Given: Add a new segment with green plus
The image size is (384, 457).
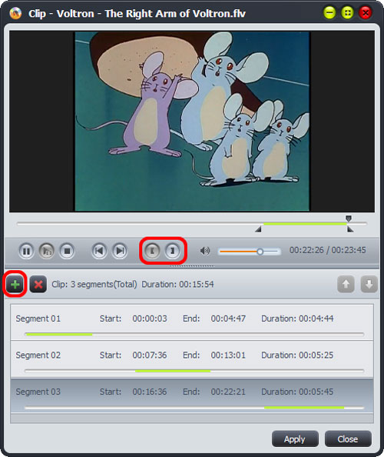Looking at the screenshot, I should [15, 284].
